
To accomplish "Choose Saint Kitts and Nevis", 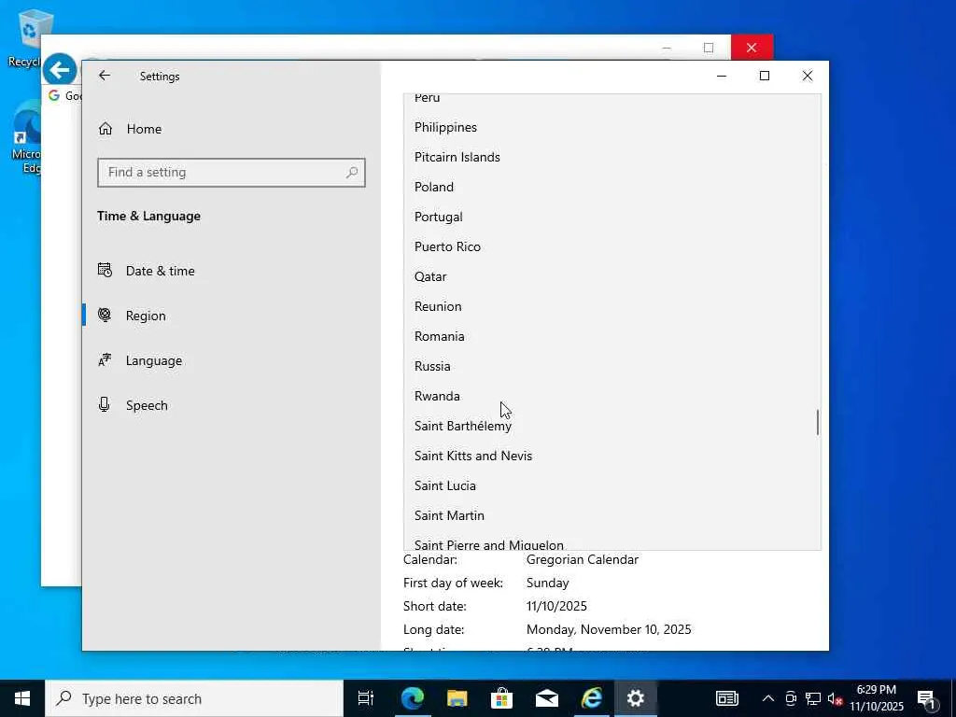I will tap(612, 456).
